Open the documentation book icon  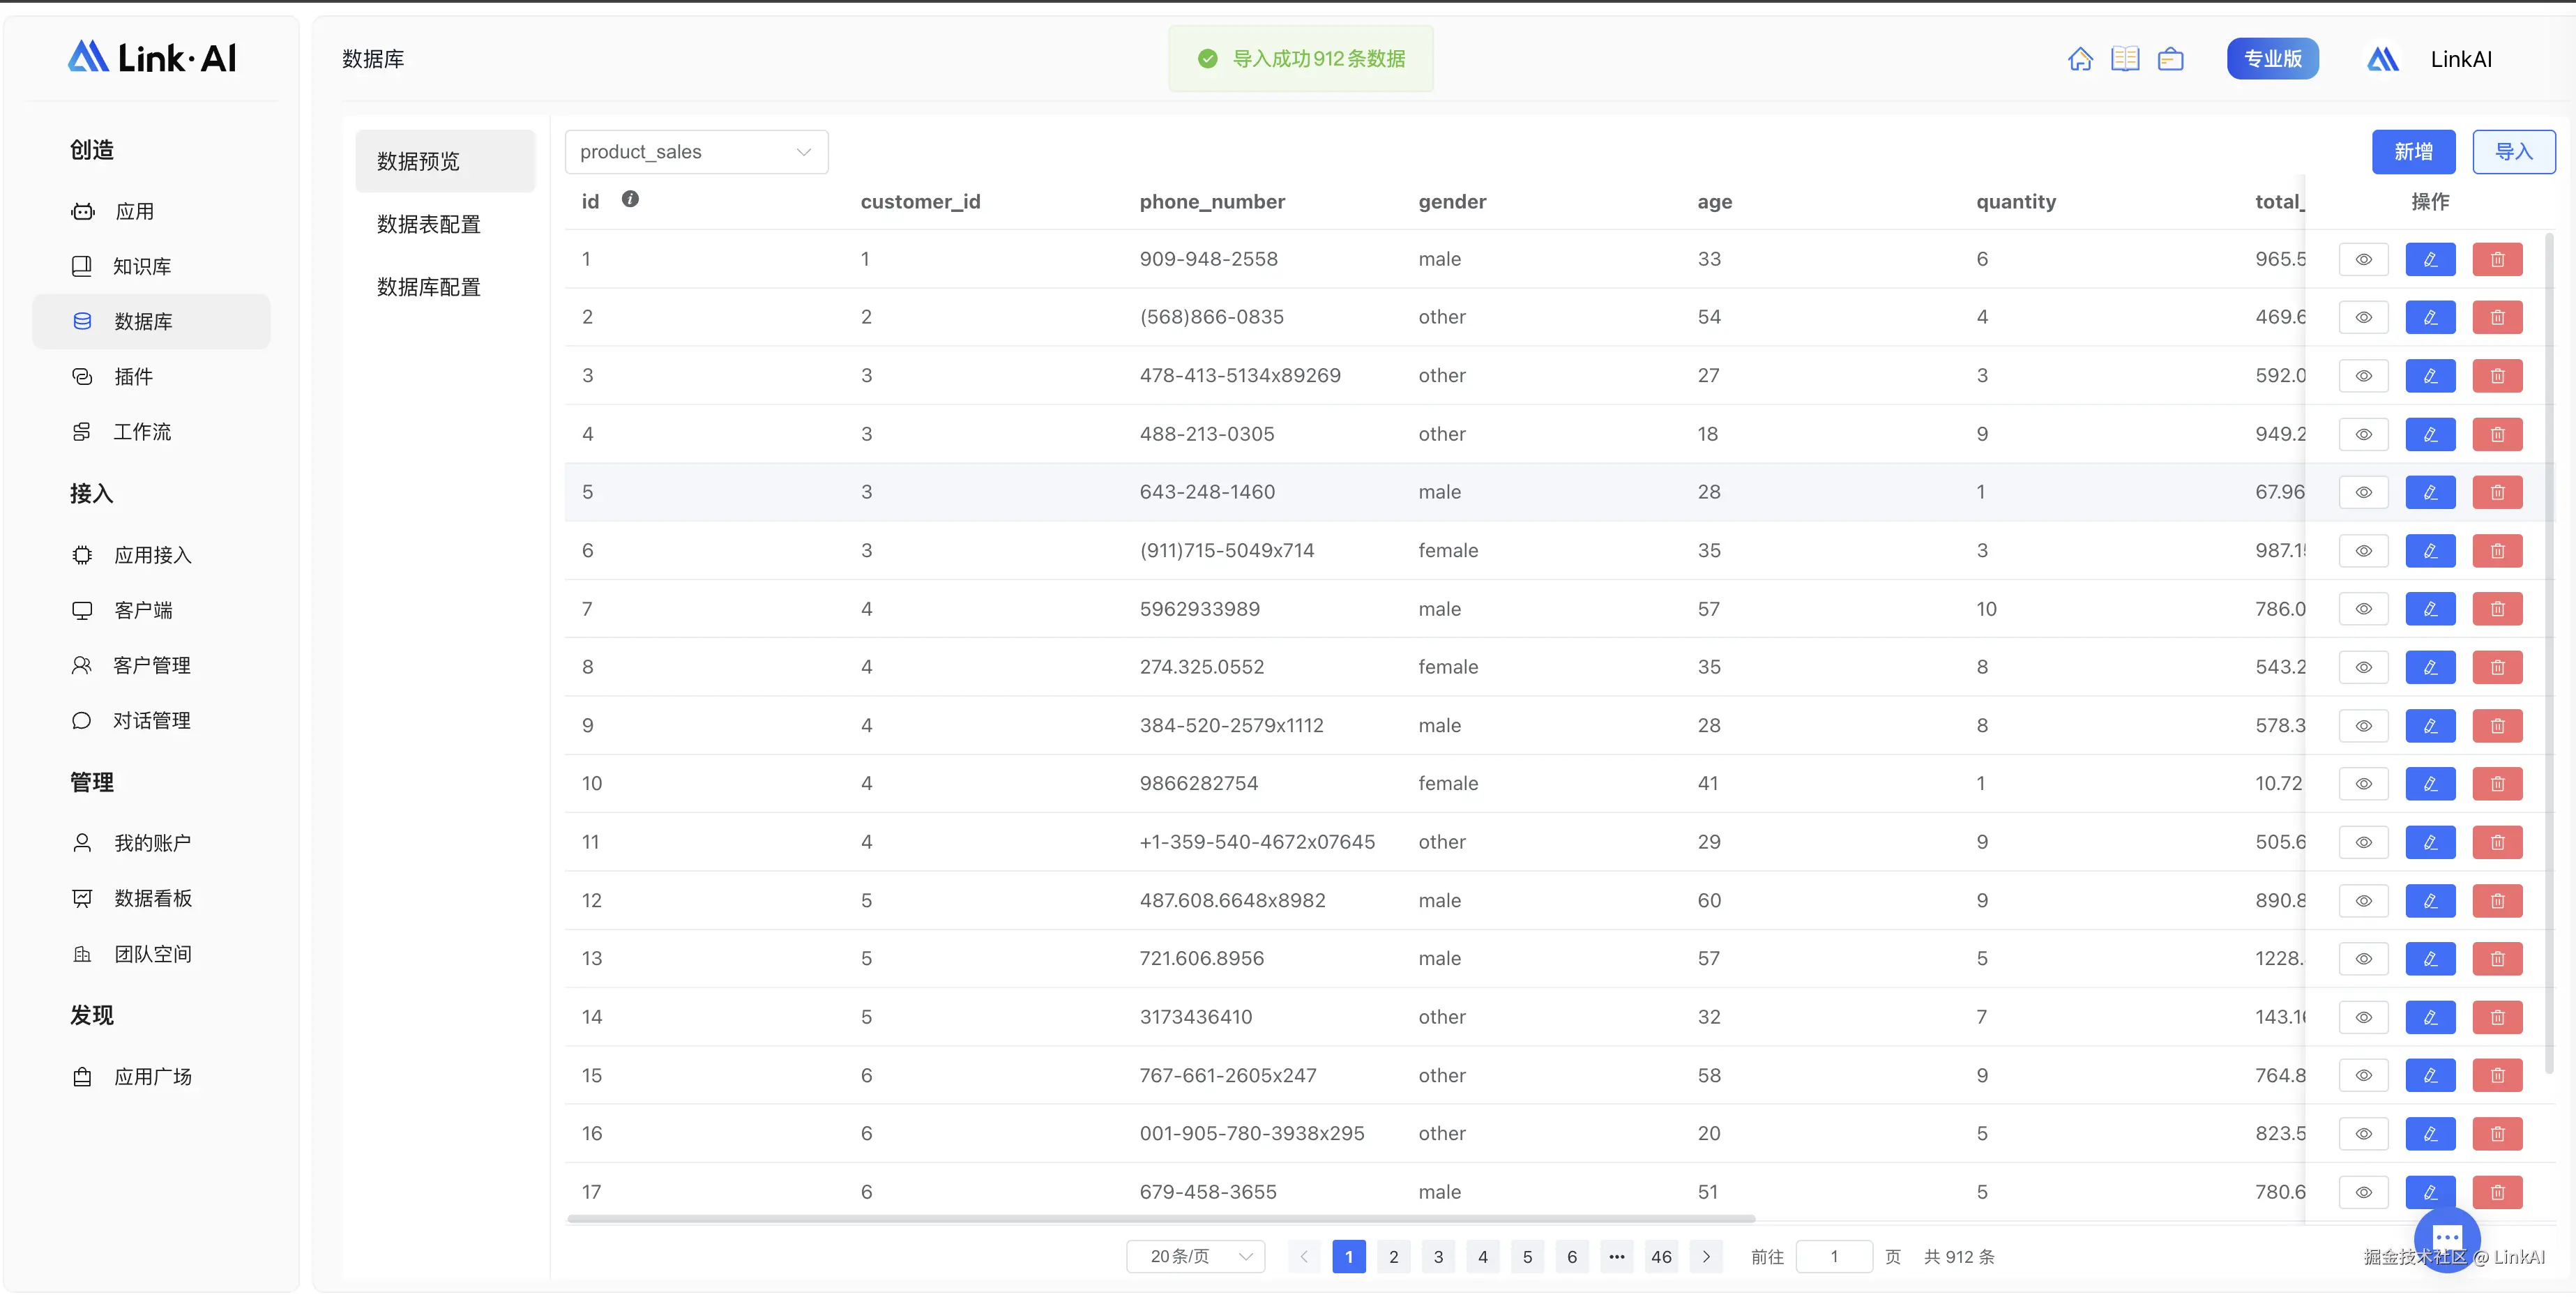coord(2125,59)
